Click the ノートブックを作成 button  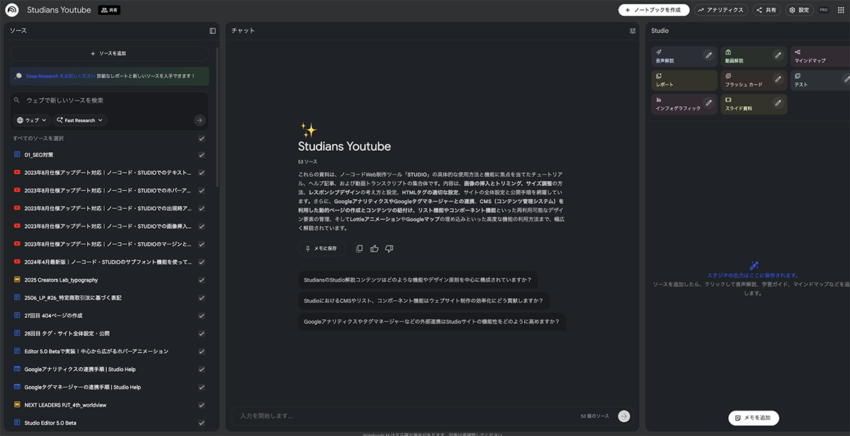[652, 9]
